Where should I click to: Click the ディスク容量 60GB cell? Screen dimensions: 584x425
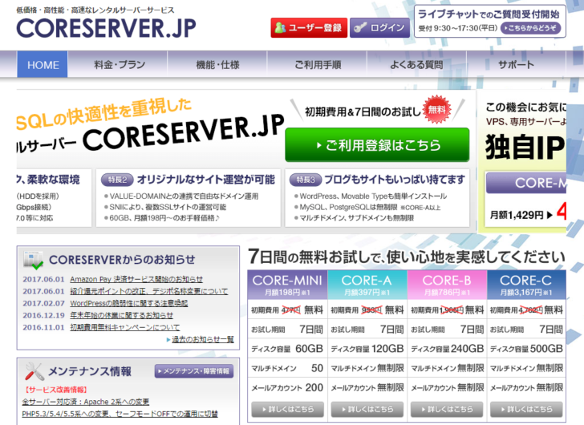287,349
